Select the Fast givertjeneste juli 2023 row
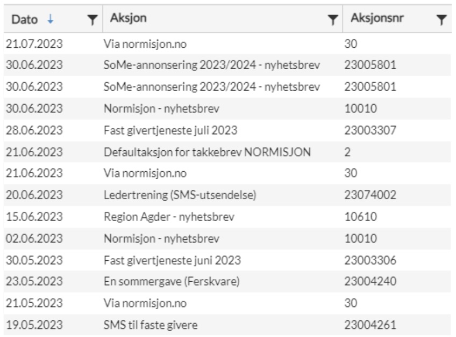Screen dimensions: 456x337 (227, 130)
